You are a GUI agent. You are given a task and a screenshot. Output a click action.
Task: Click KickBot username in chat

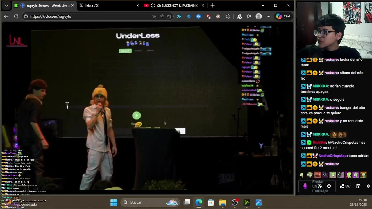click(320, 143)
